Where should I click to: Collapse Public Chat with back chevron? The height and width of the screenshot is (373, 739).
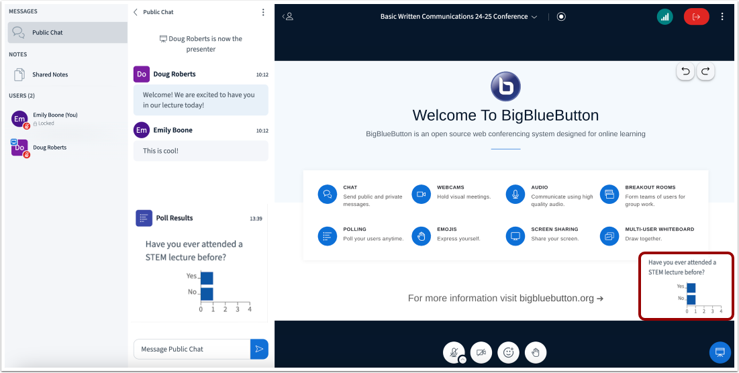point(136,12)
